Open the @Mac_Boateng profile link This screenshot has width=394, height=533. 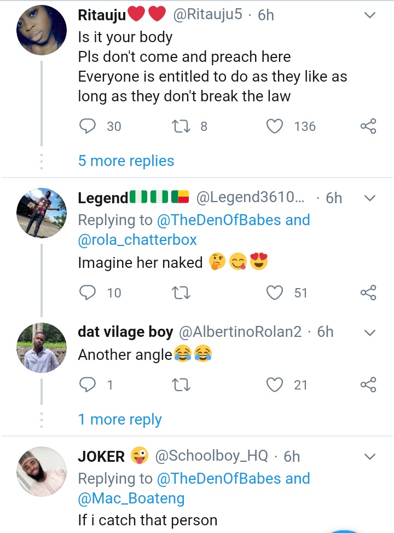coord(131,499)
